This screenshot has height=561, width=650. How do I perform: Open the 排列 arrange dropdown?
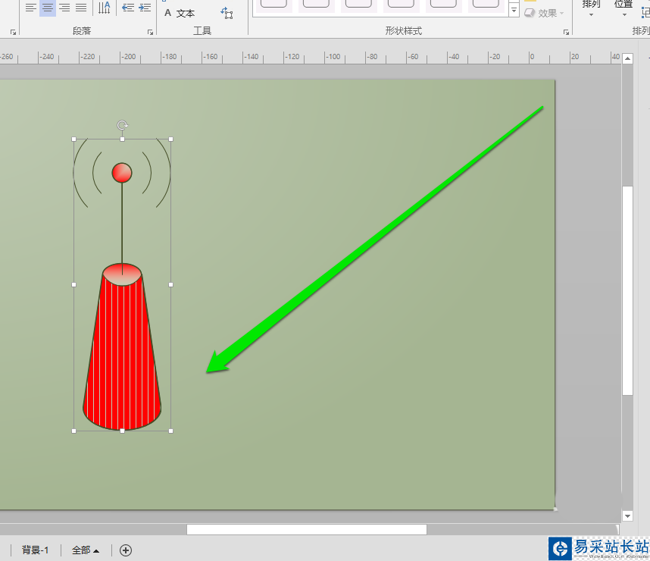click(x=591, y=8)
